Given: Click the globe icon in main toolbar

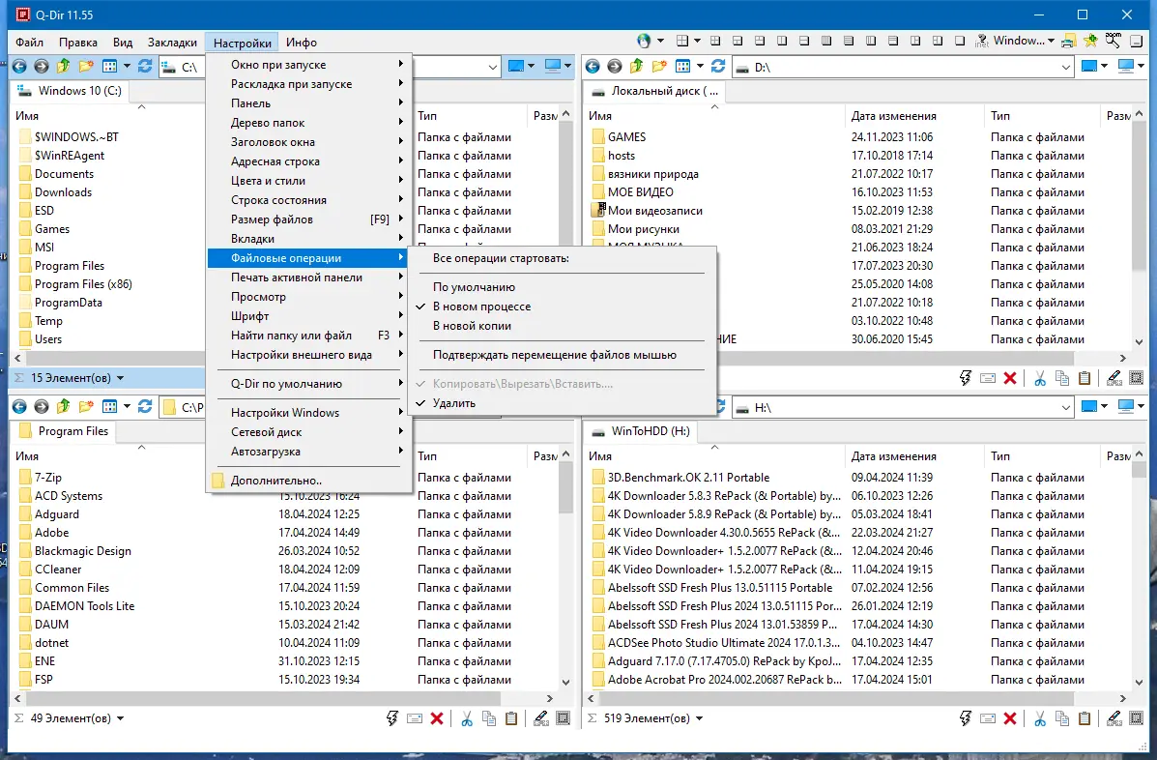Looking at the screenshot, I should [x=644, y=41].
